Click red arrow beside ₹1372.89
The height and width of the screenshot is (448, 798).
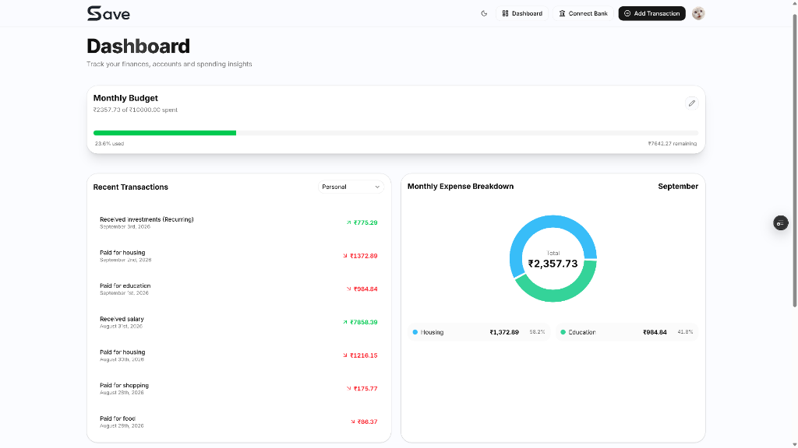(345, 256)
